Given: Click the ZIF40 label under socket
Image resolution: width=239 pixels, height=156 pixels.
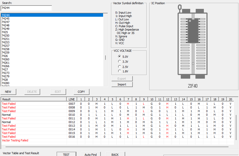Looking at the screenshot, I should [193, 86].
